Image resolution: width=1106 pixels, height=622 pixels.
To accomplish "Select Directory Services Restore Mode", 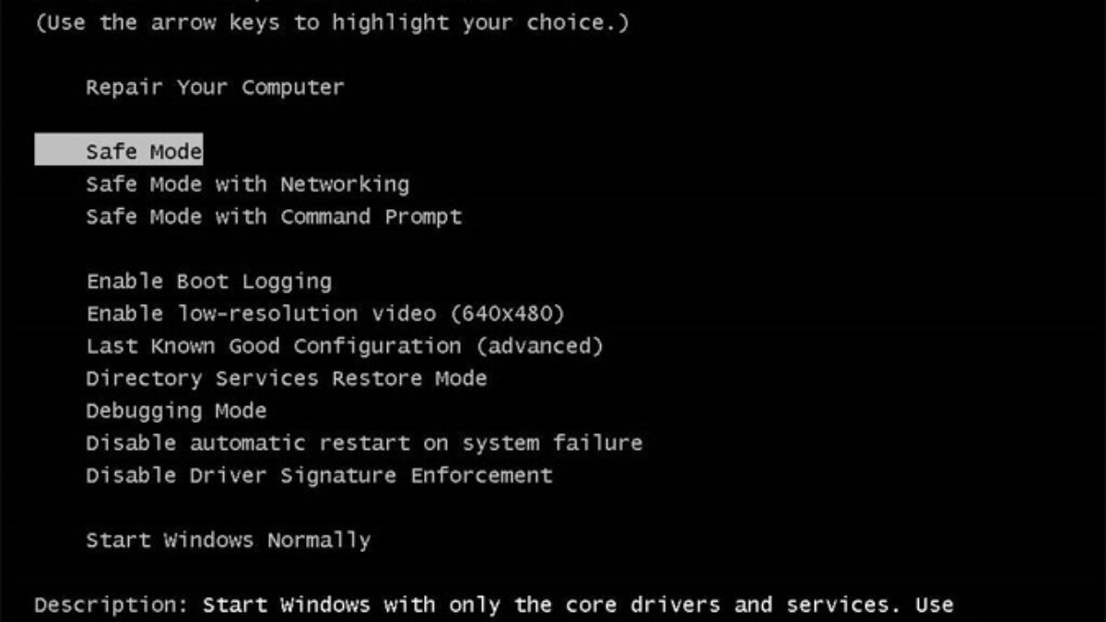I will pos(286,379).
